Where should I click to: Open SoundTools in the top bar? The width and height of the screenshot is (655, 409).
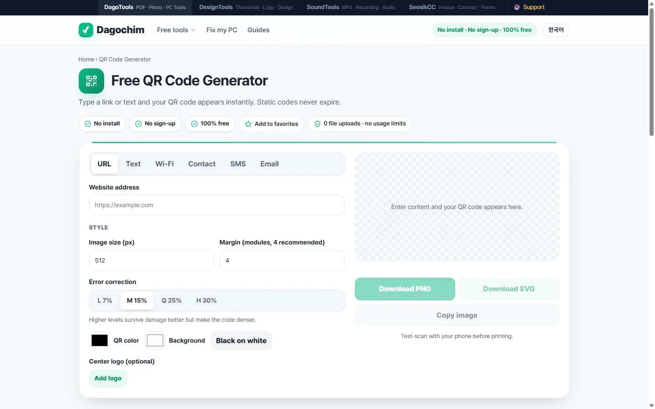coord(351,7)
